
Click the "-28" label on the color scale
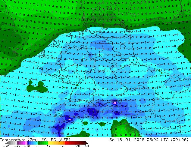(x=6, y=146)
